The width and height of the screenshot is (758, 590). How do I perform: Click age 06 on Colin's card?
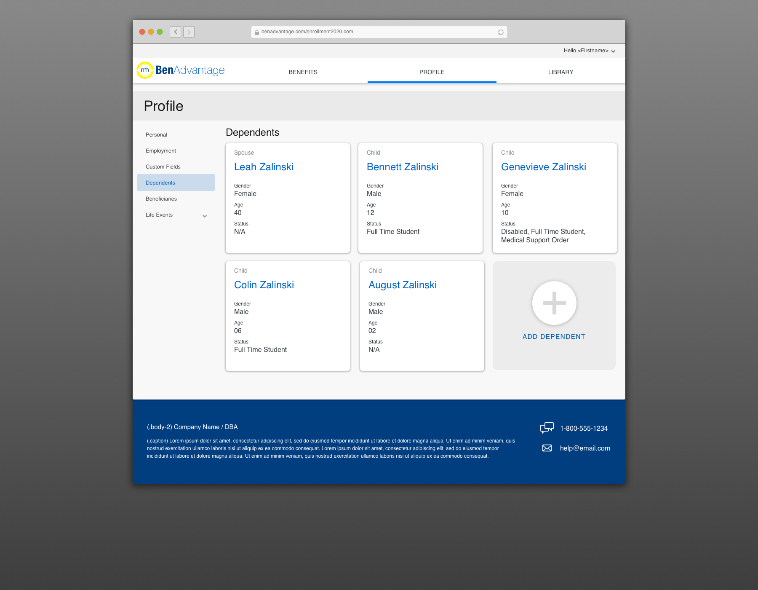pyautogui.click(x=238, y=331)
